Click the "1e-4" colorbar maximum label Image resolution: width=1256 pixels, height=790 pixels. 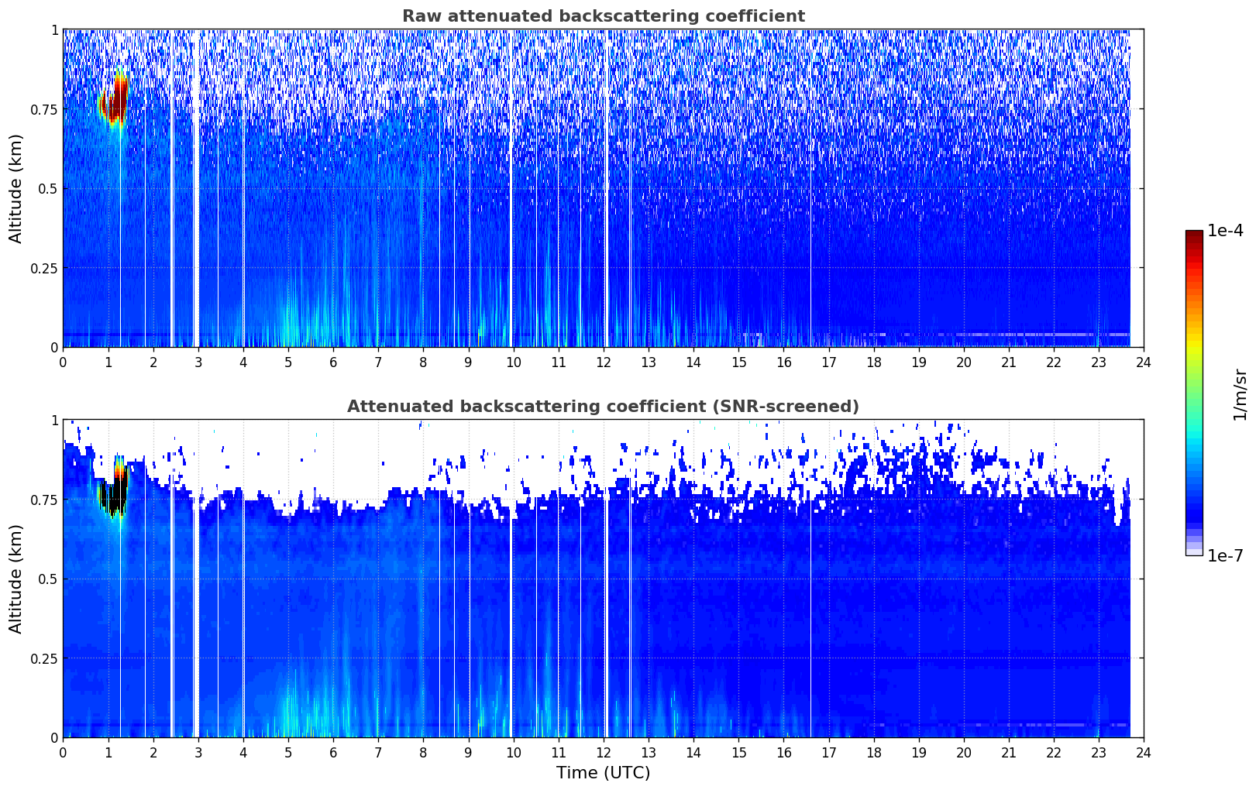[x=1225, y=231]
